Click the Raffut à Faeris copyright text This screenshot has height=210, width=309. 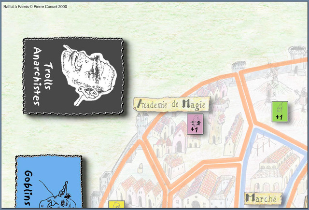(35, 6)
